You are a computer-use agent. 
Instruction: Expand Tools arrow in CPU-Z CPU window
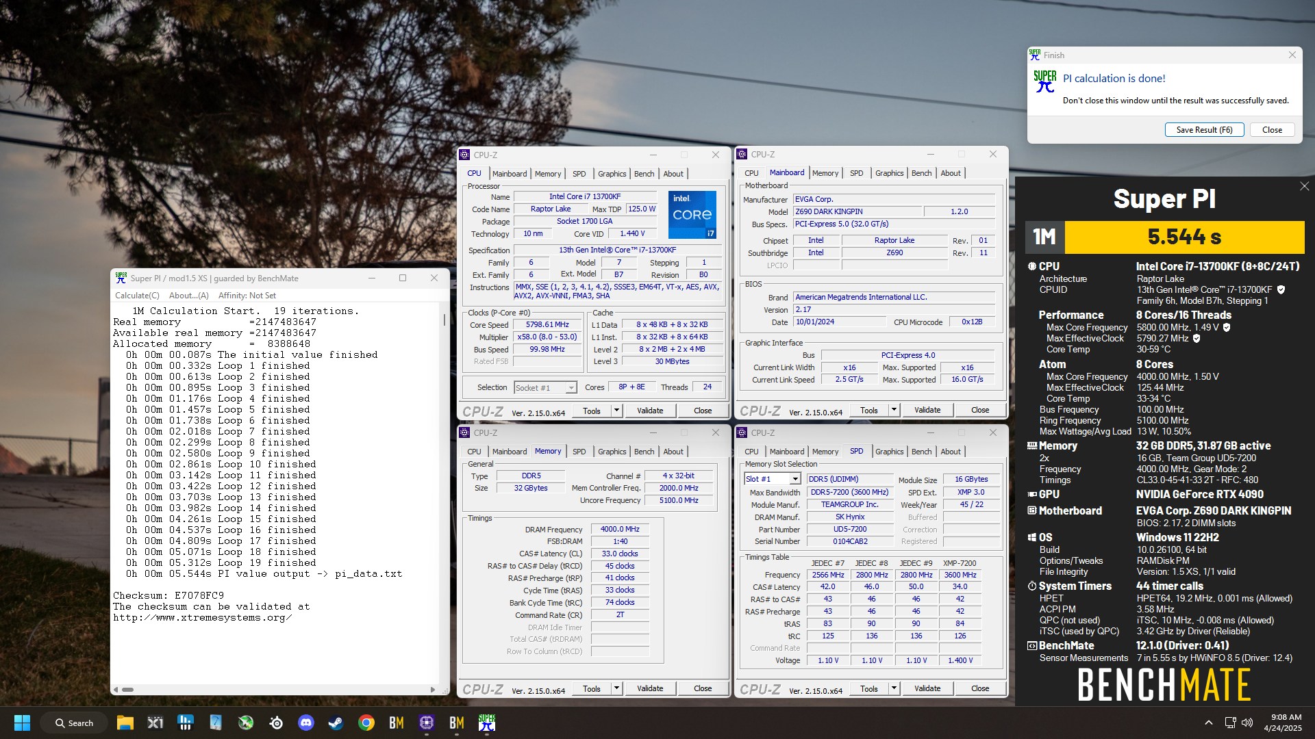[x=616, y=411]
